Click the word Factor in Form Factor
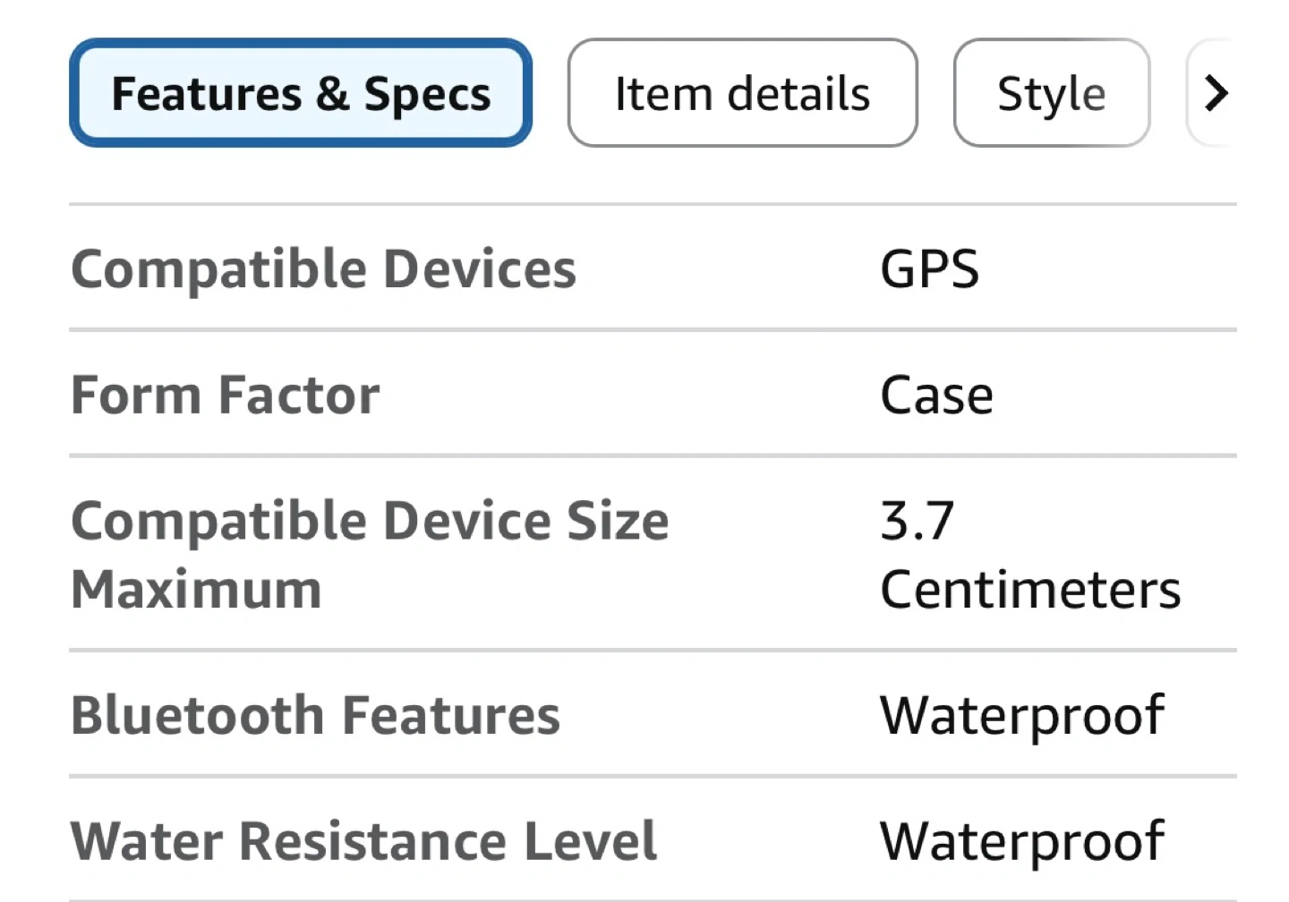This screenshot has width=1289, height=902. click(299, 395)
